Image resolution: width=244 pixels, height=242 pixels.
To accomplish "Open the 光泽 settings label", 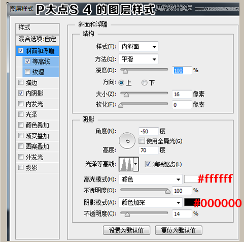I will click(31, 114).
